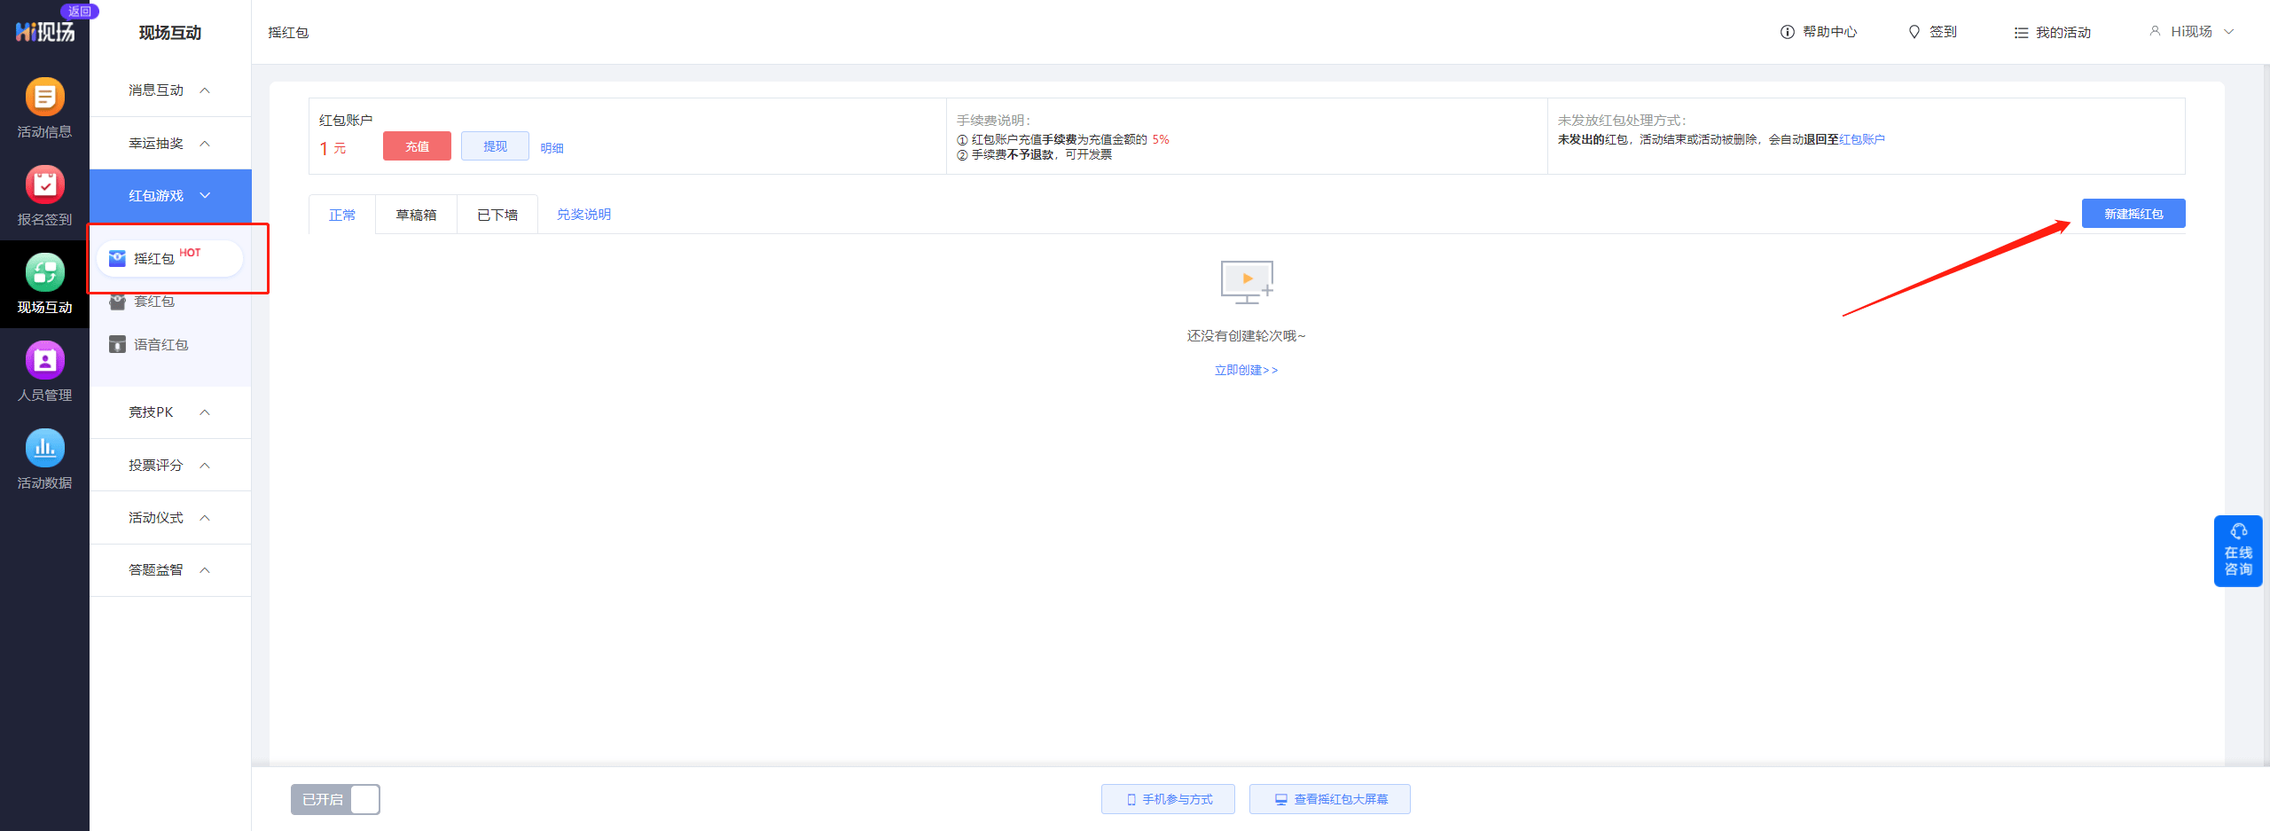The width and height of the screenshot is (2270, 831).
Task: Collapse the 红包游戏 menu section
Action: 169,196
